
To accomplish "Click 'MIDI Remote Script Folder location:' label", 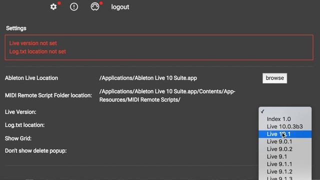I will click(48, 95).
